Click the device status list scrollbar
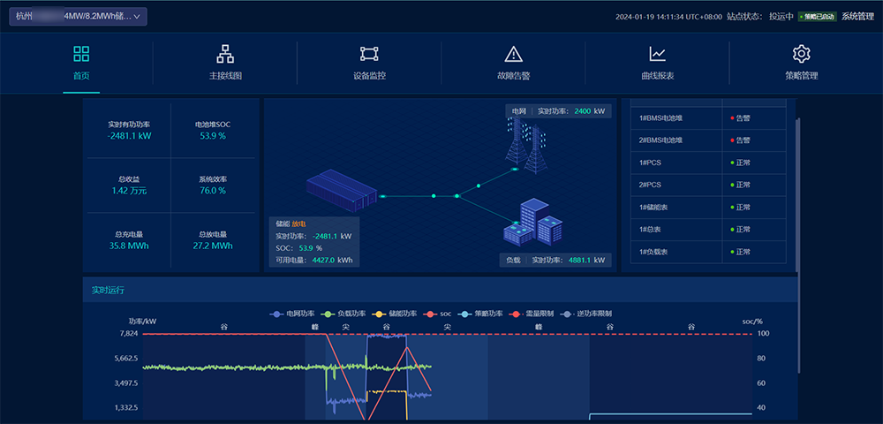The height and width of the screenshot is (424, 883). tap(797, 177)
